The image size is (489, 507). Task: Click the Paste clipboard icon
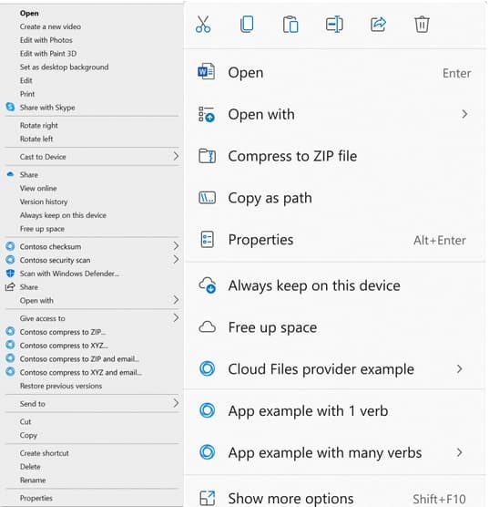click(290, 25)
